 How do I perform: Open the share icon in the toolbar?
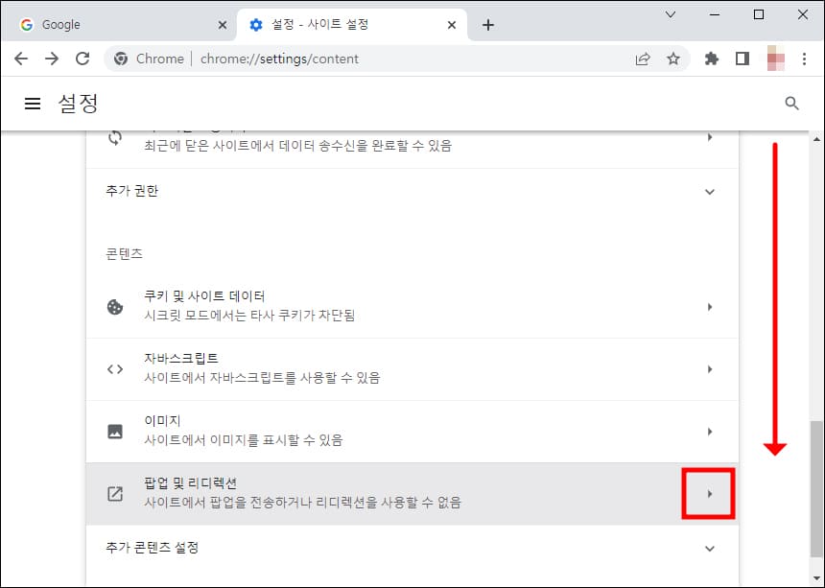click(x=643, y=59)
